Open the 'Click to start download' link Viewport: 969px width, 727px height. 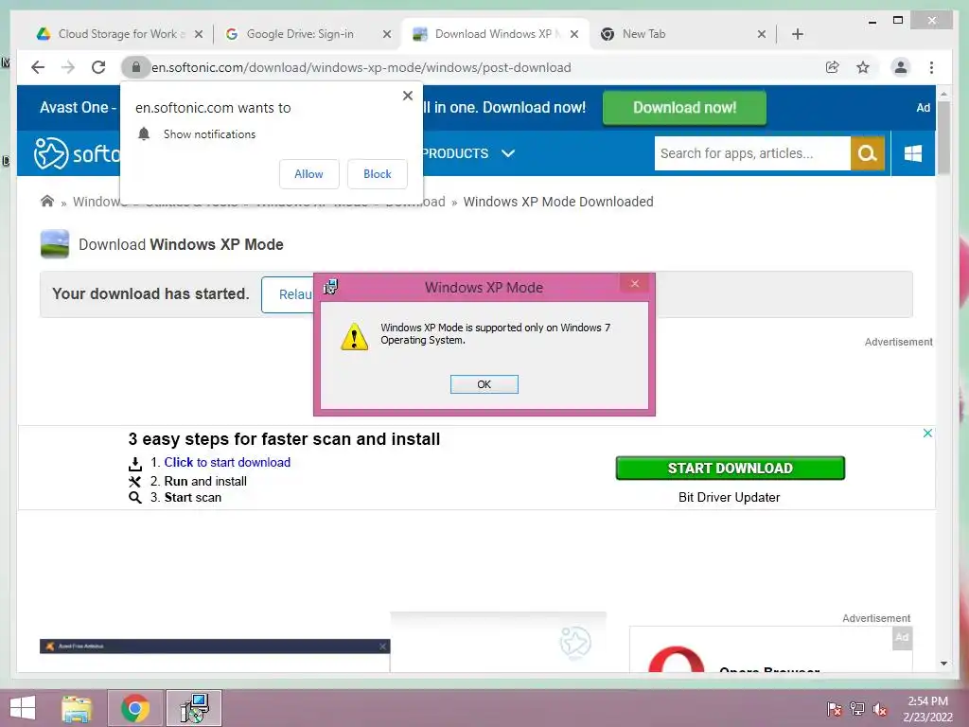[227, 462]
